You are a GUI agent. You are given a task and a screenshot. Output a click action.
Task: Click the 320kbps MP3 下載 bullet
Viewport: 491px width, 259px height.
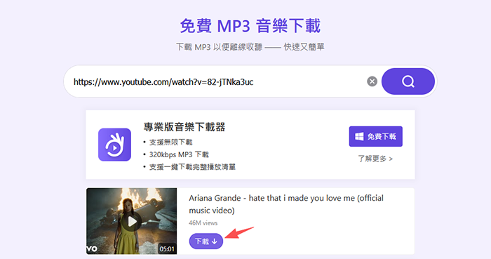point(179,154)
